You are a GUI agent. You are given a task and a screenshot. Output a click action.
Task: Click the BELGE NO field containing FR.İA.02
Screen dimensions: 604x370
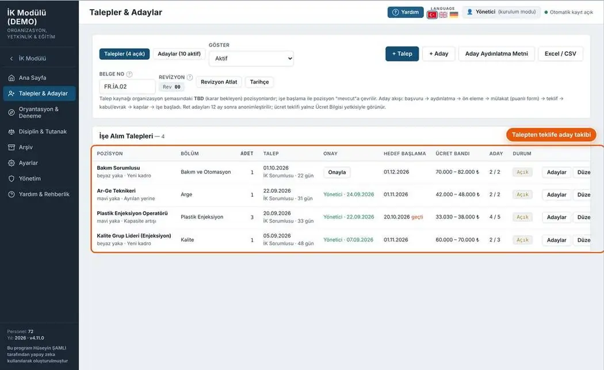coord(127,87)
